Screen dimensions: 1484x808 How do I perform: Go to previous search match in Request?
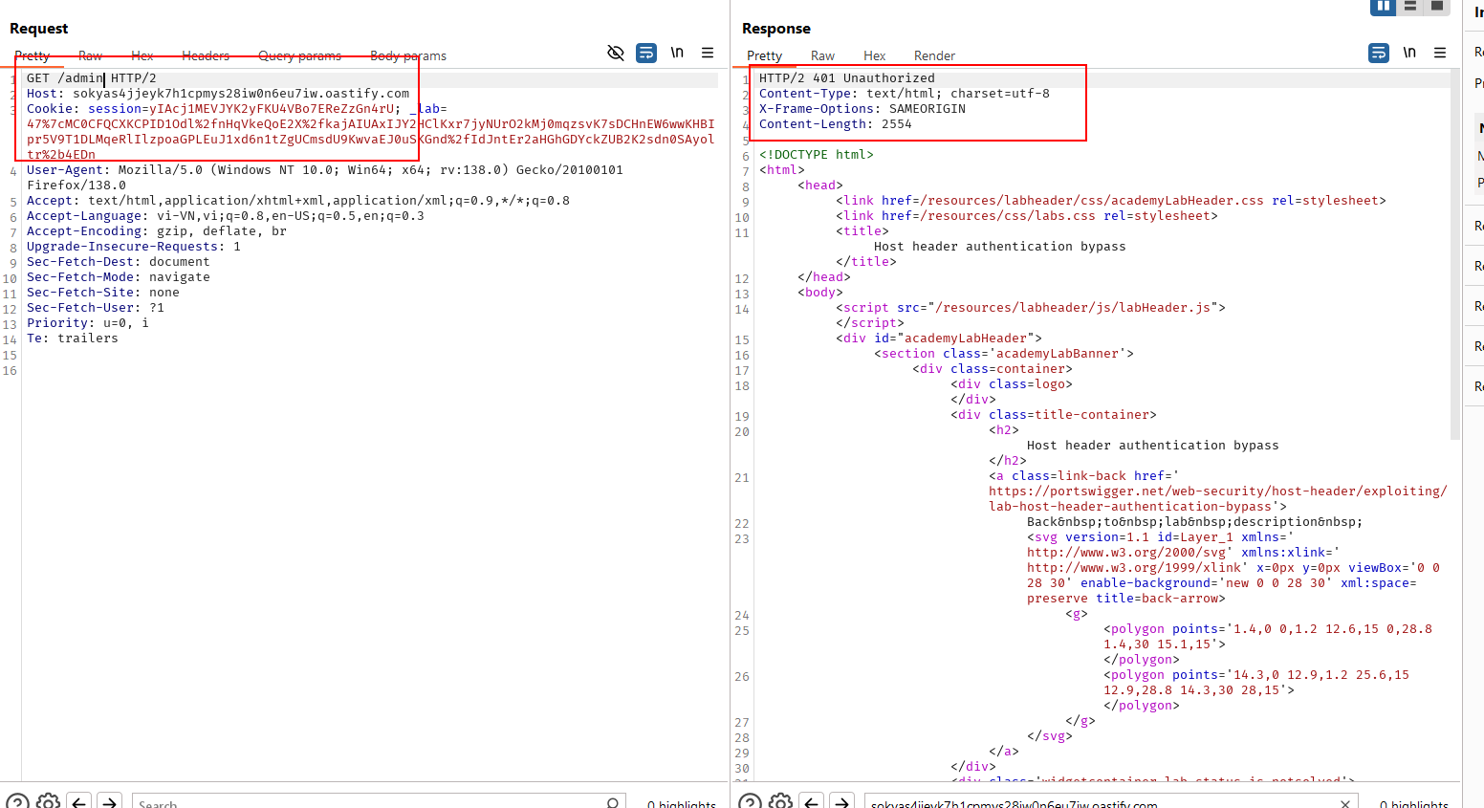point(79,802)
